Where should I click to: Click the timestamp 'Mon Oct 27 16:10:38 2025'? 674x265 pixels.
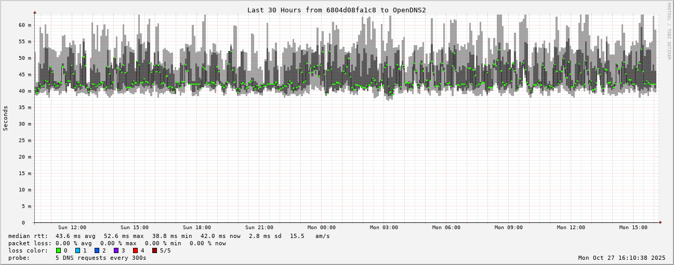coord(622,258)
